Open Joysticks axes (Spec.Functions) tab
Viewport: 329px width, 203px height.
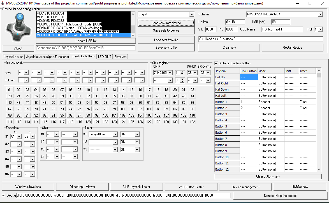pos(47,57)
